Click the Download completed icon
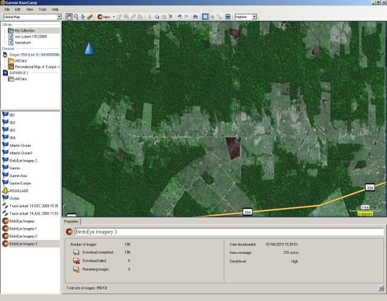The image size is (387, 301). tap(76, 253)
